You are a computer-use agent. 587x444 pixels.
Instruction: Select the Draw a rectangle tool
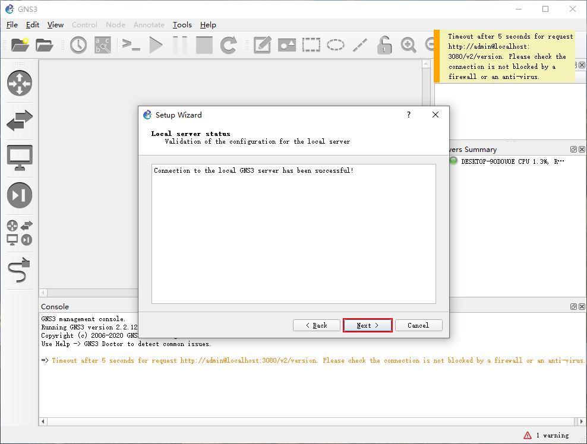click(x=311, y=45)
